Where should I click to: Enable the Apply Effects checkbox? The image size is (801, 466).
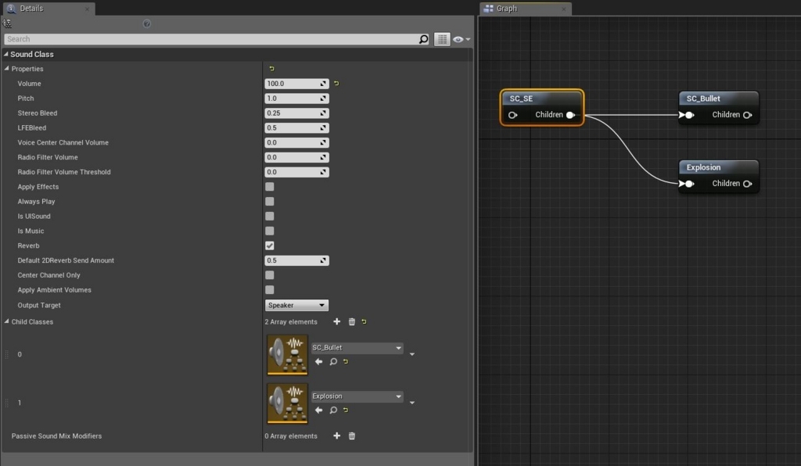[269, 186]
